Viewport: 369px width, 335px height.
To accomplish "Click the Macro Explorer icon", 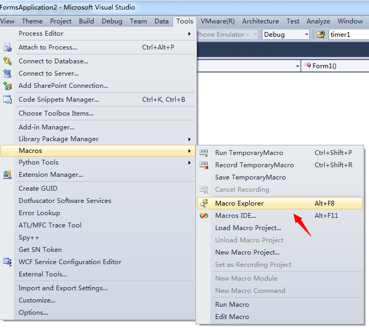I will coord(204,203).
